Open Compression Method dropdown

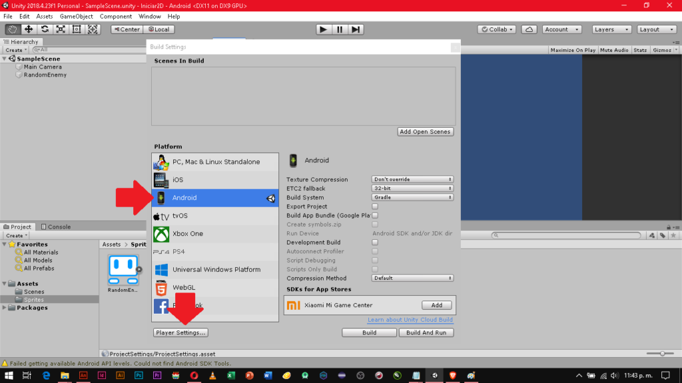[x=412, y=278]
